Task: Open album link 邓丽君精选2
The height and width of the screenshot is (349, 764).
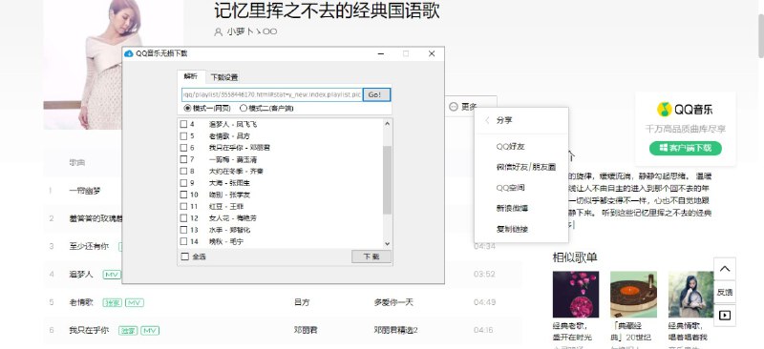Action: (x=395, y=330)
